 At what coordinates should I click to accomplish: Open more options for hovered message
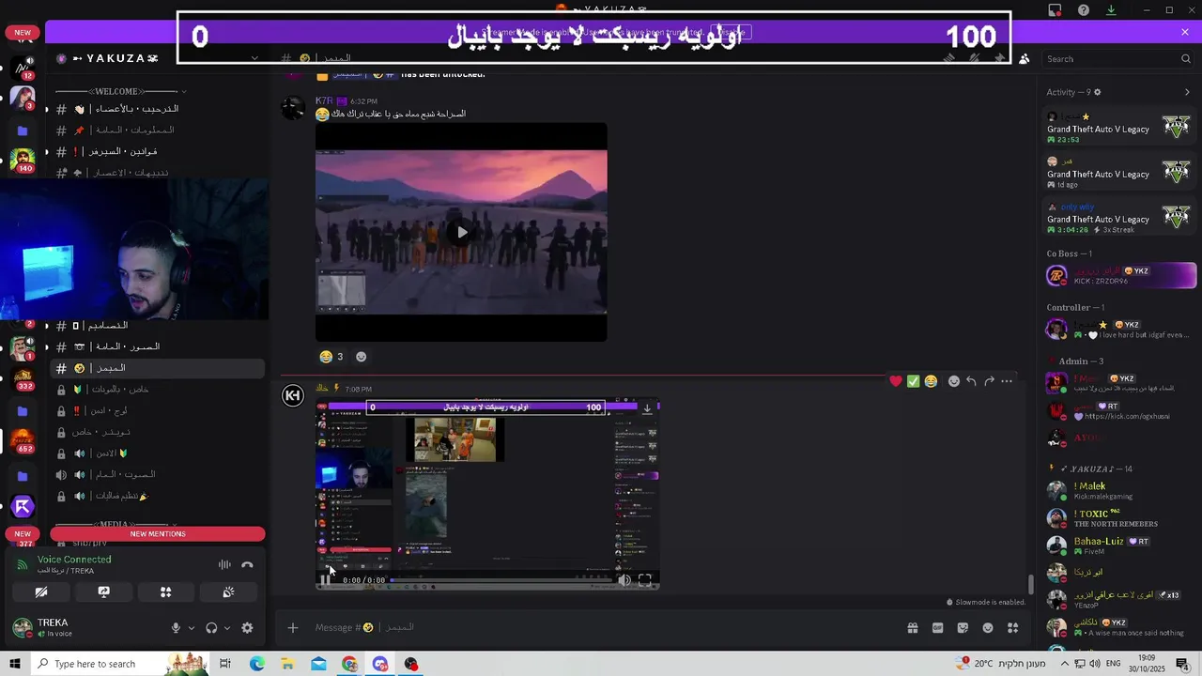pyautogui.click(x=1007, y=381)
